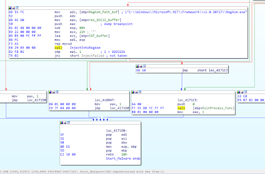The height and width of the screenshot is (174, 265).
Task: Click the 'dump breakpoint' comment
Action: [x=118, y=24]
